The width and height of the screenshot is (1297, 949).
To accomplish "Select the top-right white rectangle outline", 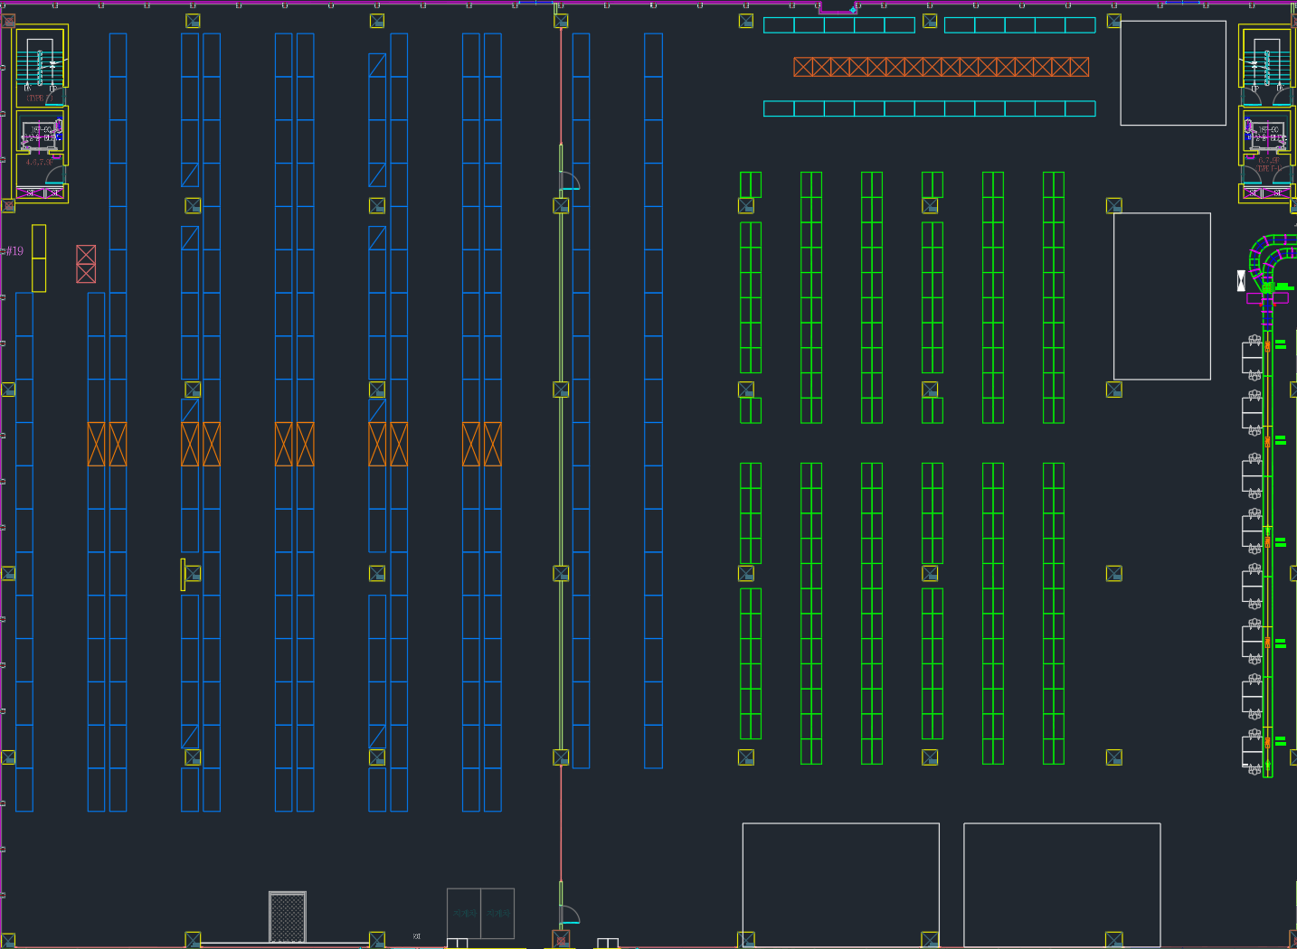I will (x=1173, y=72).
